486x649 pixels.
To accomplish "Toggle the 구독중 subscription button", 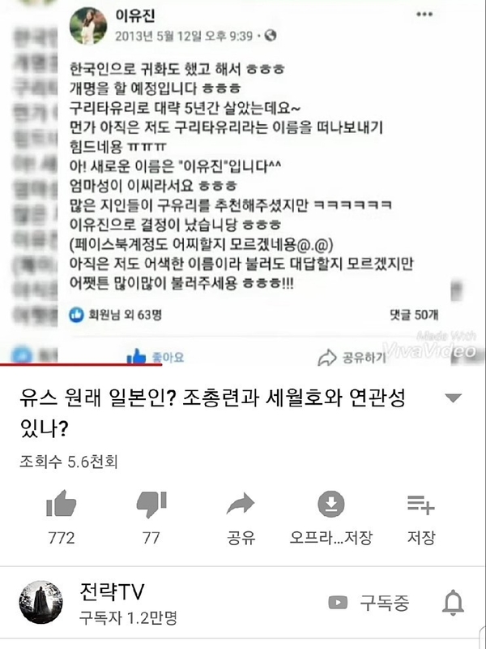I will (369, 603).
